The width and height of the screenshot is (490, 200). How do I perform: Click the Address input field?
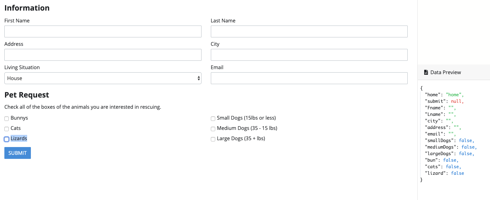pyautogui.click(x=103, y=55)
